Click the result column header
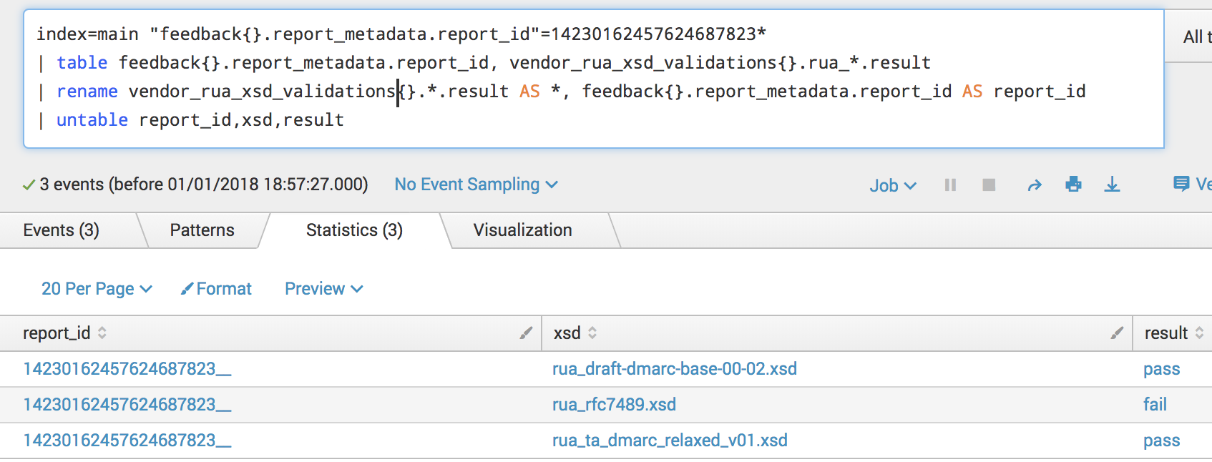This screenshot has width=1212, height=462. [1165, 333]
